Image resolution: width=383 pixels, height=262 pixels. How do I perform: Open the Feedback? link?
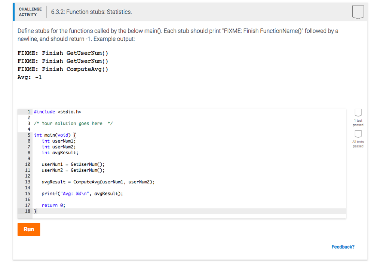(343, 247)
